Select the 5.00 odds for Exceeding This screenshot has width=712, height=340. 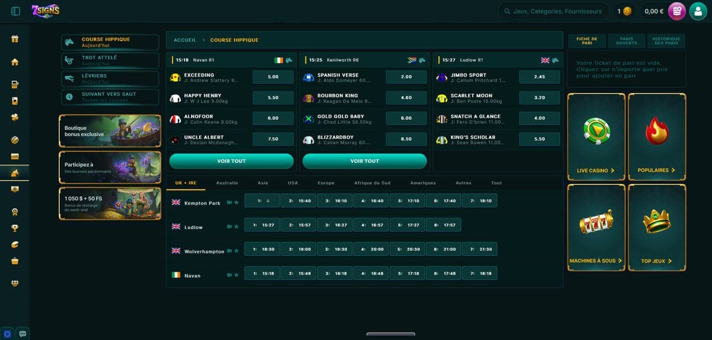[x=273, y=77]
